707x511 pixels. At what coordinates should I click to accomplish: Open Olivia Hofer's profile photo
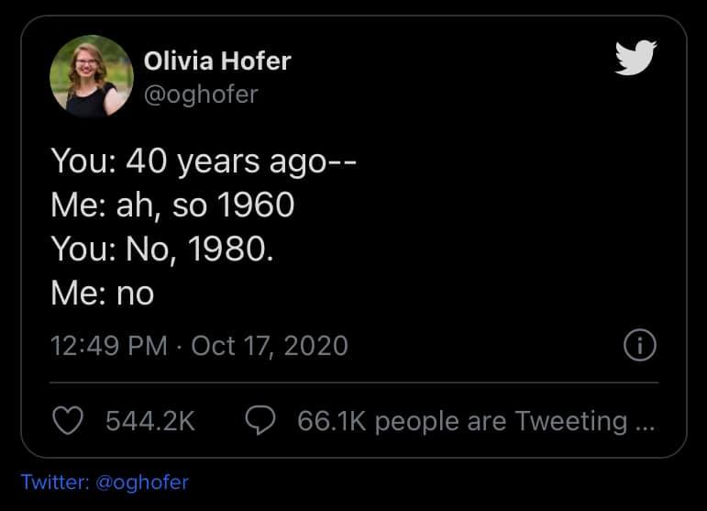pyautogui.click(x=92, y=76)
